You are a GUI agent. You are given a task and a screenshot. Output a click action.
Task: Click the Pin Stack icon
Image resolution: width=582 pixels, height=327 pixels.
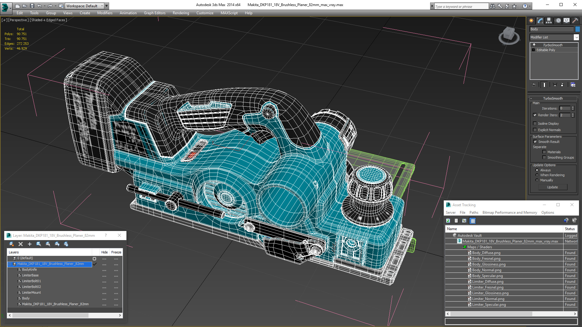534,85
